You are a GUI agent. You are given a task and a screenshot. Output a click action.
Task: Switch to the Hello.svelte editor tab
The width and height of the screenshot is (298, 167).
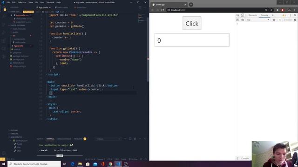[x=61, y=7]
